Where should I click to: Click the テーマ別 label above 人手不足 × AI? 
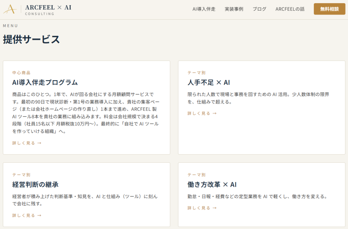[x=197, y=73]
